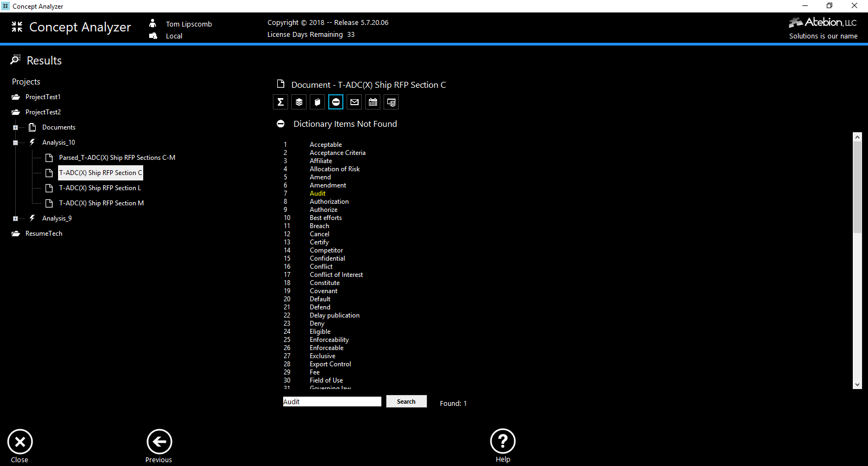The height and width of the screenshot is (466, 868).
Task: Click the ProjectTest1 folder icon
Action: click(16, 97)
